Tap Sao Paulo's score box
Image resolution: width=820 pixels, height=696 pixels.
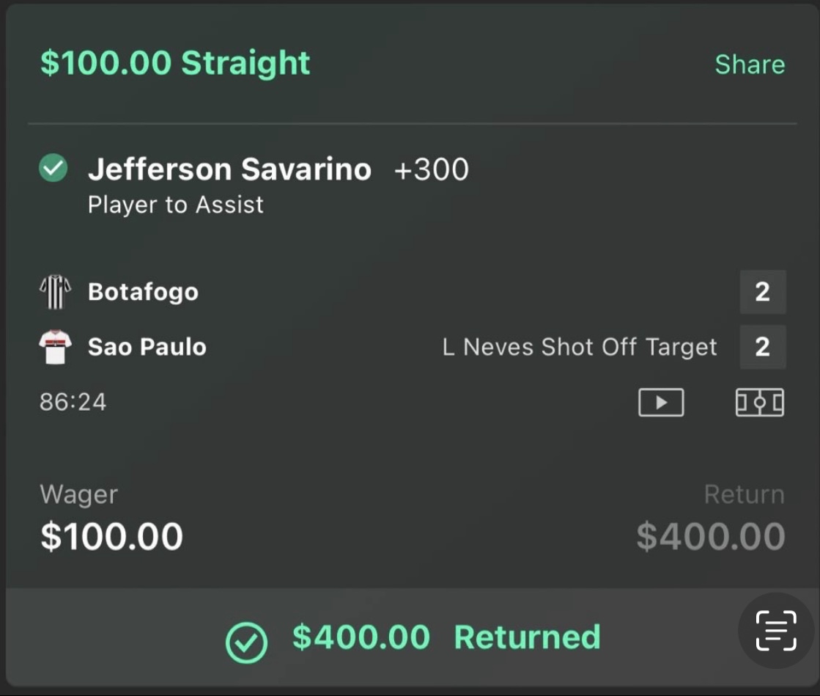point(762,347)
